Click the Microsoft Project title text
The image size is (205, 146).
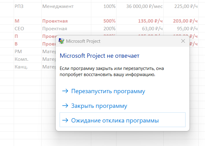click(83, 41)
